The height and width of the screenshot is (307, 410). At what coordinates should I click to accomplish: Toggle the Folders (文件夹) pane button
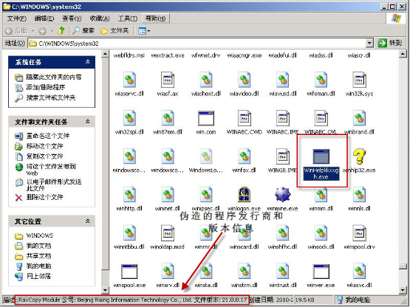tap(115, 31)
